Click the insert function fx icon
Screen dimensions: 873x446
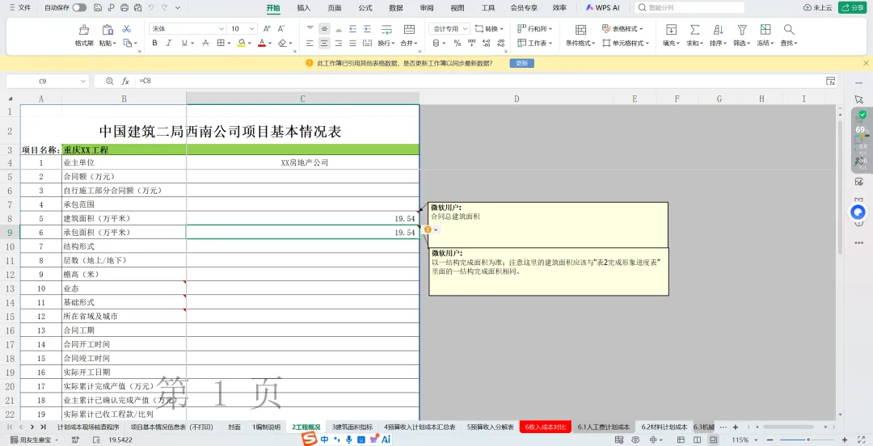click(126, 82)
